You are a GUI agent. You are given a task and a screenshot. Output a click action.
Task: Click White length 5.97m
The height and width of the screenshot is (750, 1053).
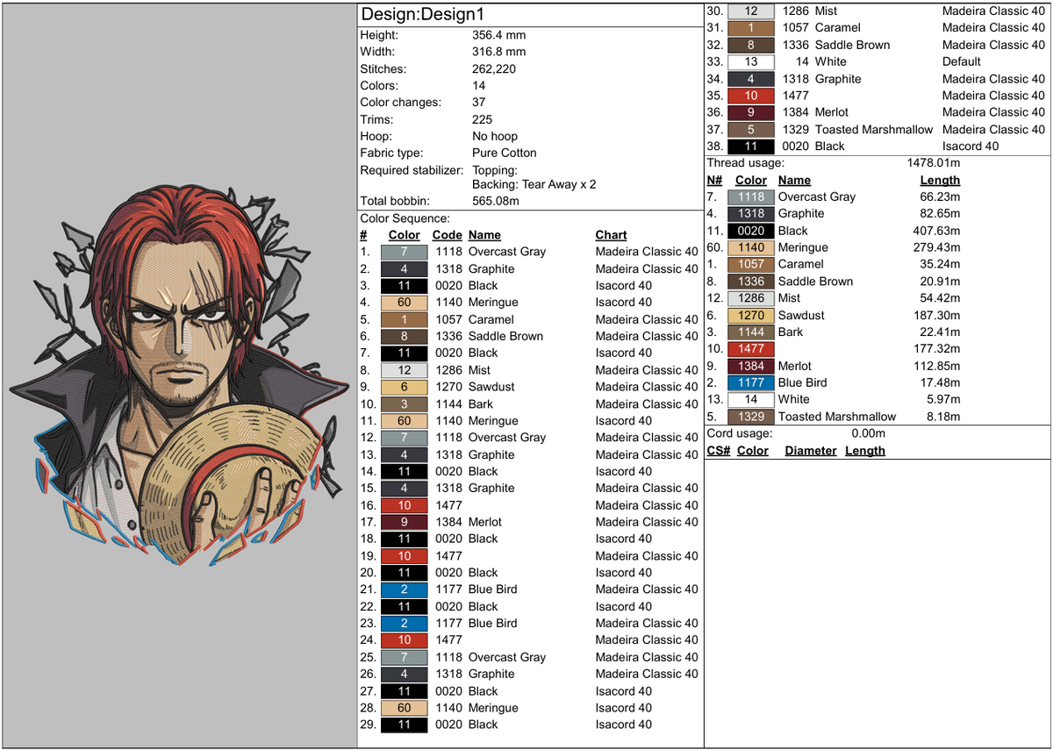coord(943,400)
